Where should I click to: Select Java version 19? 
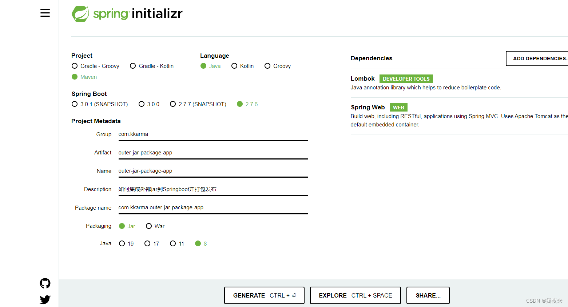click(126, 244)
